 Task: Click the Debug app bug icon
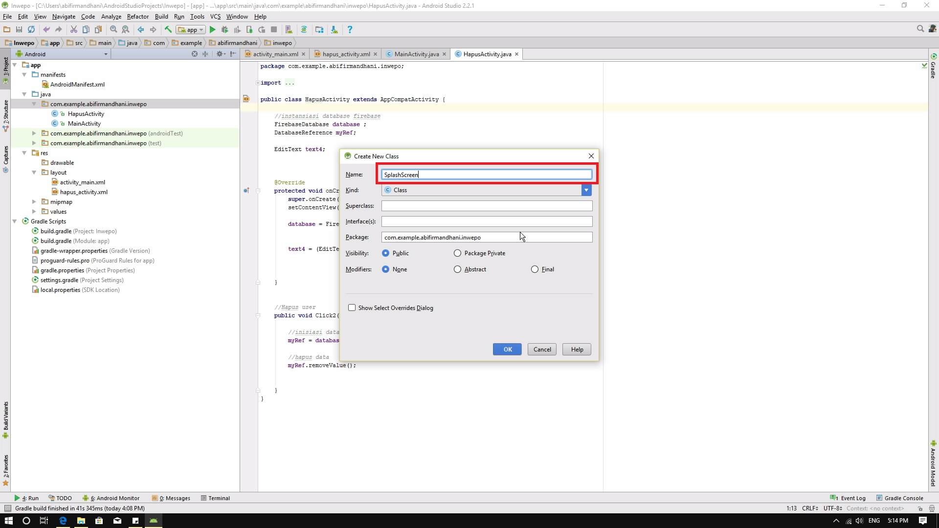[224, 30]
